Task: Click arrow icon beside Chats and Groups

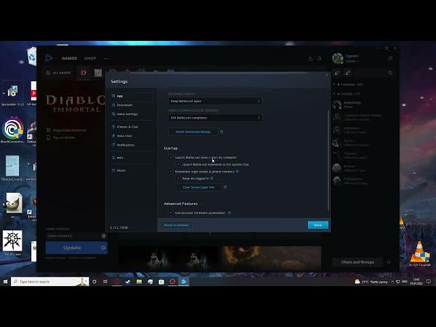Action: 389,262
